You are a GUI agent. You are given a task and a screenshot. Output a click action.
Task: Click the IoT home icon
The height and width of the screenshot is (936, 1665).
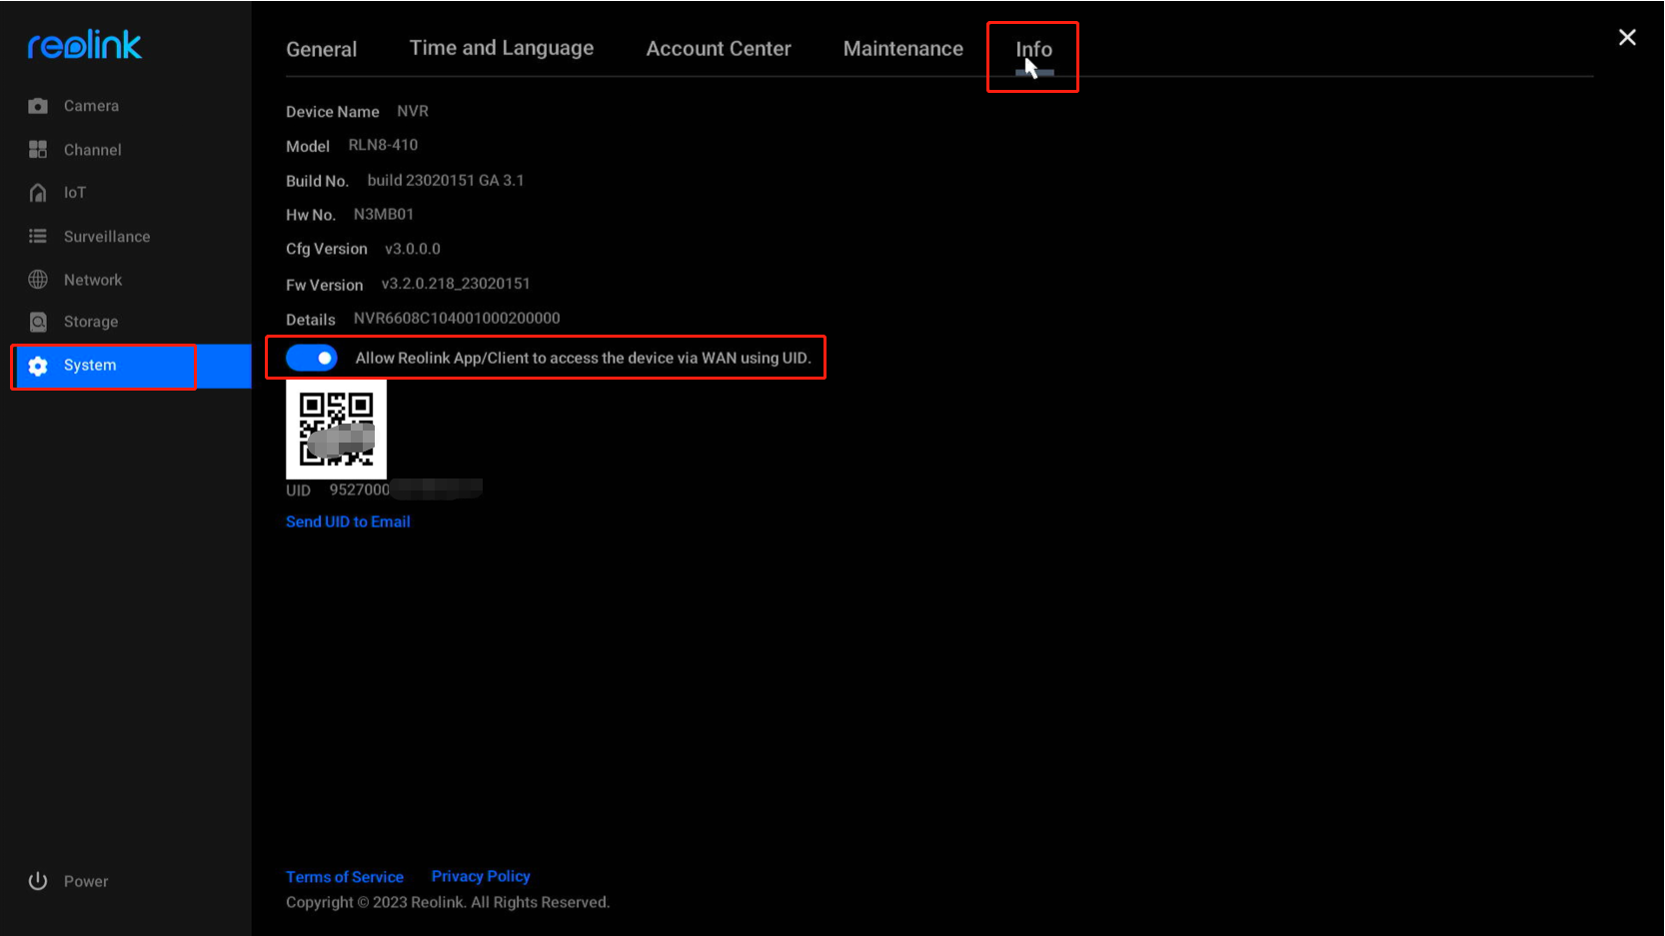click(x=38, y=193)
